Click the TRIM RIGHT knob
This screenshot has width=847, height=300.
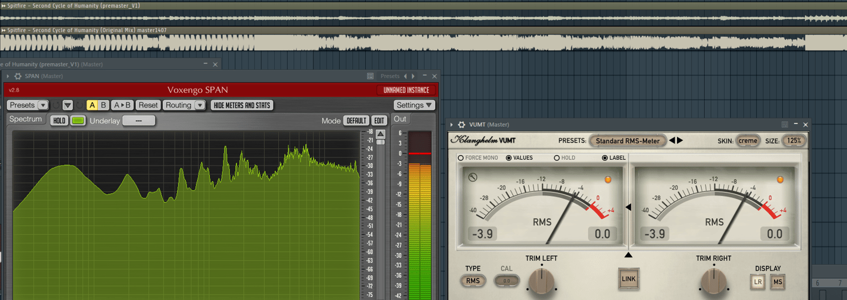(713, 281)
